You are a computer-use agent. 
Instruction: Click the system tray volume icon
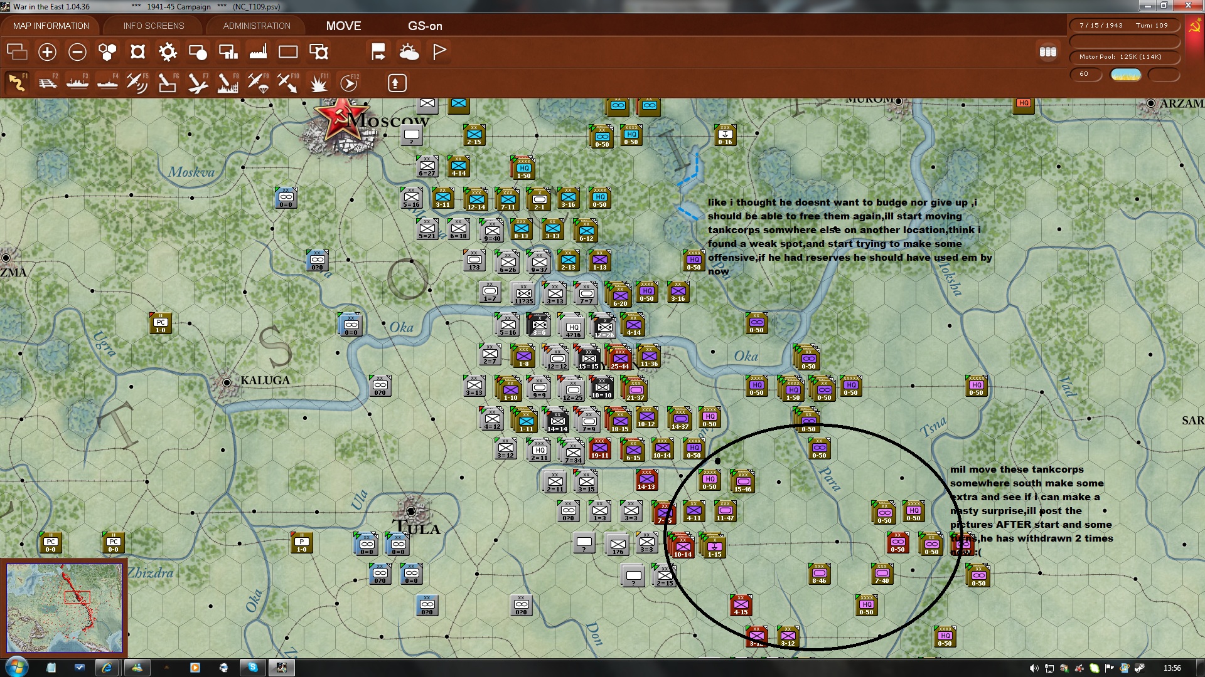[1034, 668]
